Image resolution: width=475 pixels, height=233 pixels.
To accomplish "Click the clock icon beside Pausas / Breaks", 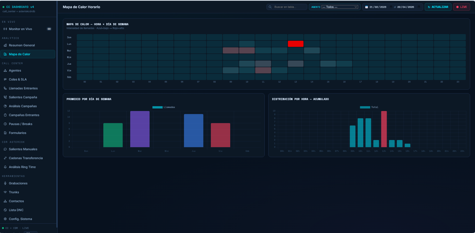I will (x=5, y=124).
